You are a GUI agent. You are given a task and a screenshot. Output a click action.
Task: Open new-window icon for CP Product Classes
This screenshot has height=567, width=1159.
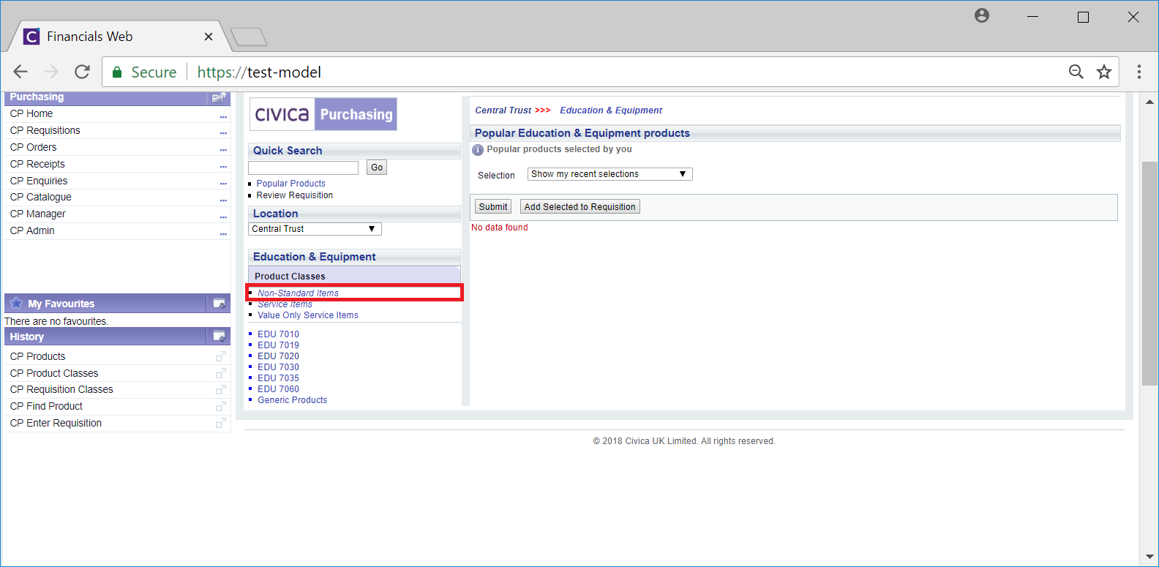[x=220, y=373]
